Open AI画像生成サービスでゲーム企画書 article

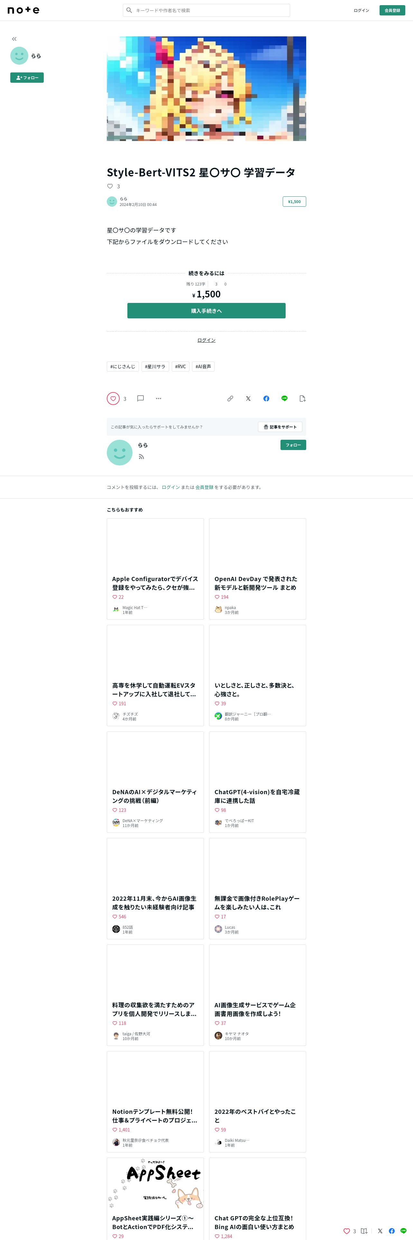(258, 995)
